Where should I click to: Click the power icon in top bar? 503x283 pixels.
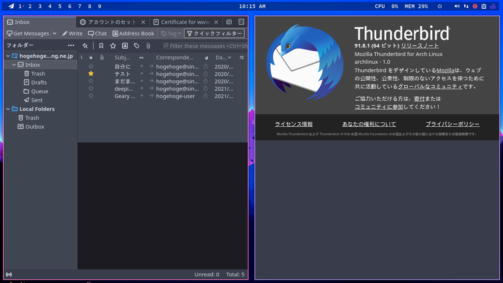tap(440, 6)
